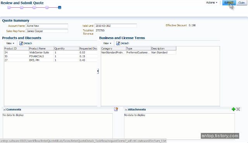The image size is (248, 143).
Task: Click the NonStandardPricing category cell
Action: 114,52
